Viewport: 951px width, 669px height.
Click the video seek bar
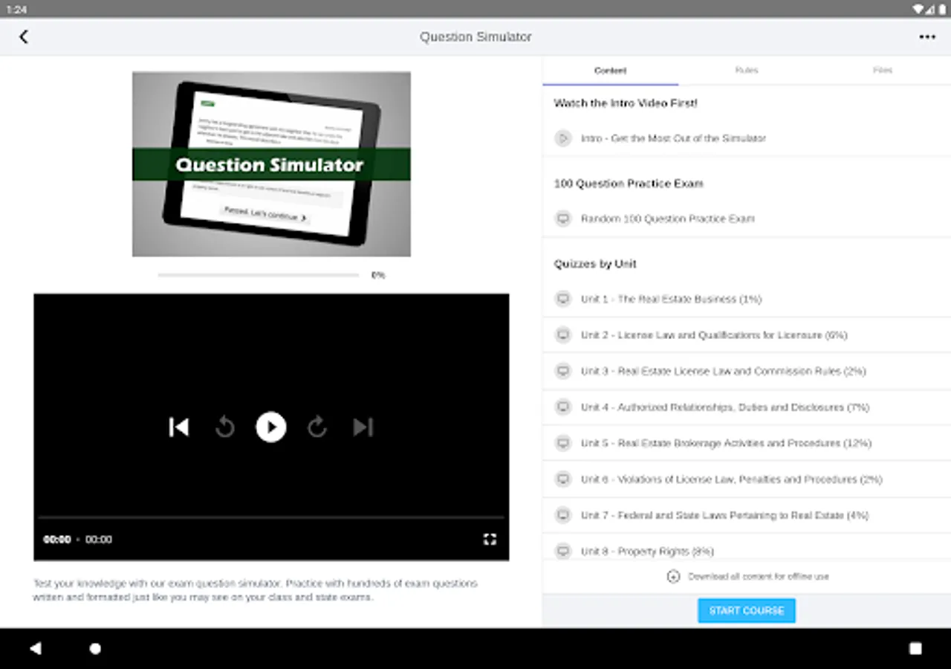[271, 517]
